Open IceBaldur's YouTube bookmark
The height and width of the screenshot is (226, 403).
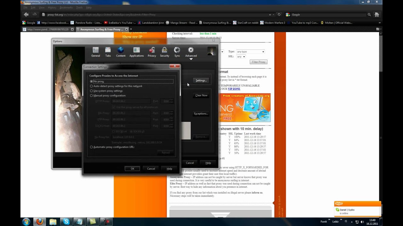pyautogui.click(x=120, y=23)
